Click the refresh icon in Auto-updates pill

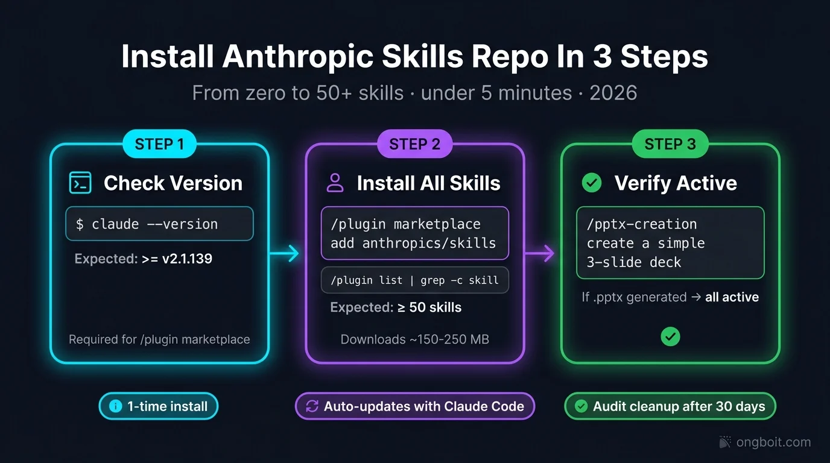click(x=312, y=406)
